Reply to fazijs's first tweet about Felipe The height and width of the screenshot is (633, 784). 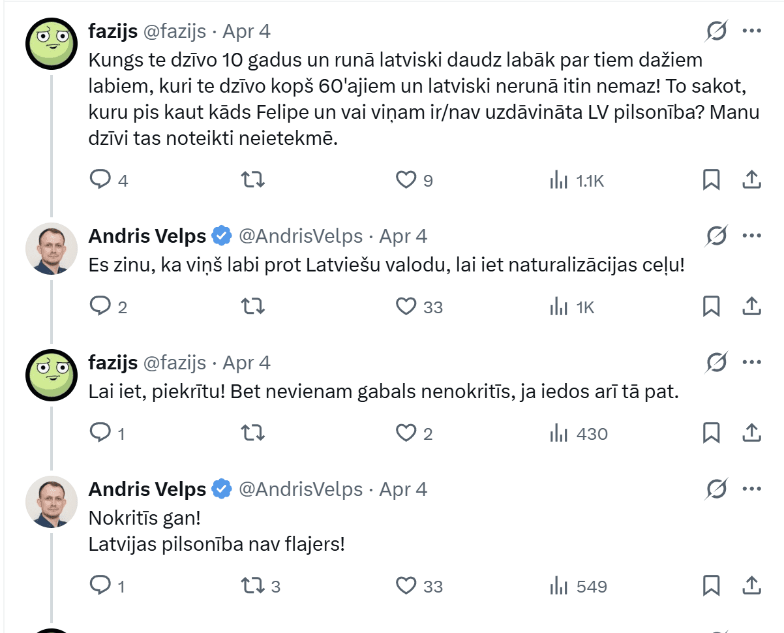coord(100,179)
